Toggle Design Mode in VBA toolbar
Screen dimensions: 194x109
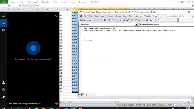tap(128, 20)
